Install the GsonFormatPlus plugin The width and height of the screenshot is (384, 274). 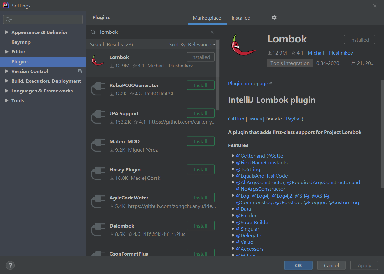coord(201,253)
